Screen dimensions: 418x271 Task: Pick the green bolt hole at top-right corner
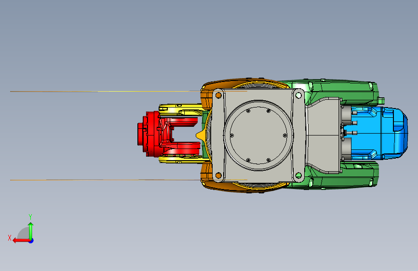[x=298, y=95]
